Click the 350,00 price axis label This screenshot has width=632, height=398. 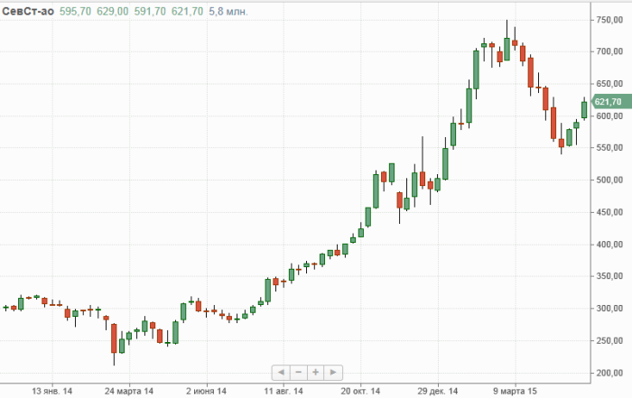point(609,276)
